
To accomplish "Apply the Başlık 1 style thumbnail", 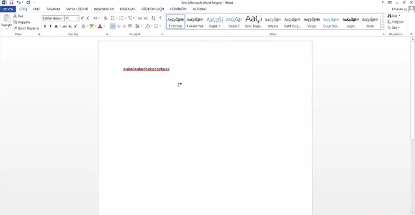I will [214, 22].
